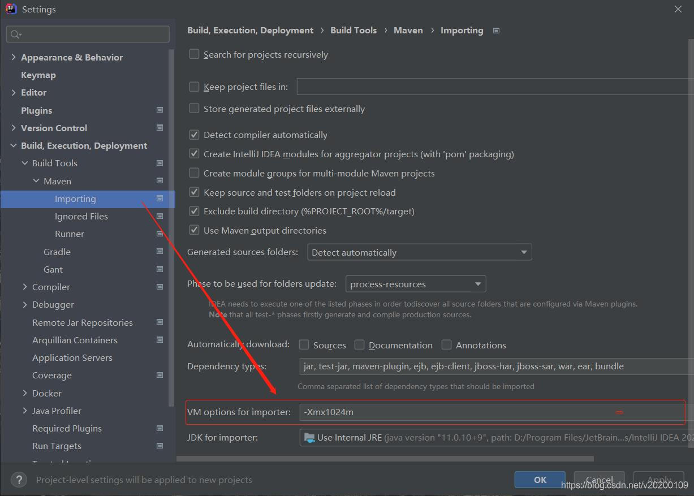The width and height of the screenshot is (694, 496).
Task: Click the Cancel button
Action: (599, 480)
